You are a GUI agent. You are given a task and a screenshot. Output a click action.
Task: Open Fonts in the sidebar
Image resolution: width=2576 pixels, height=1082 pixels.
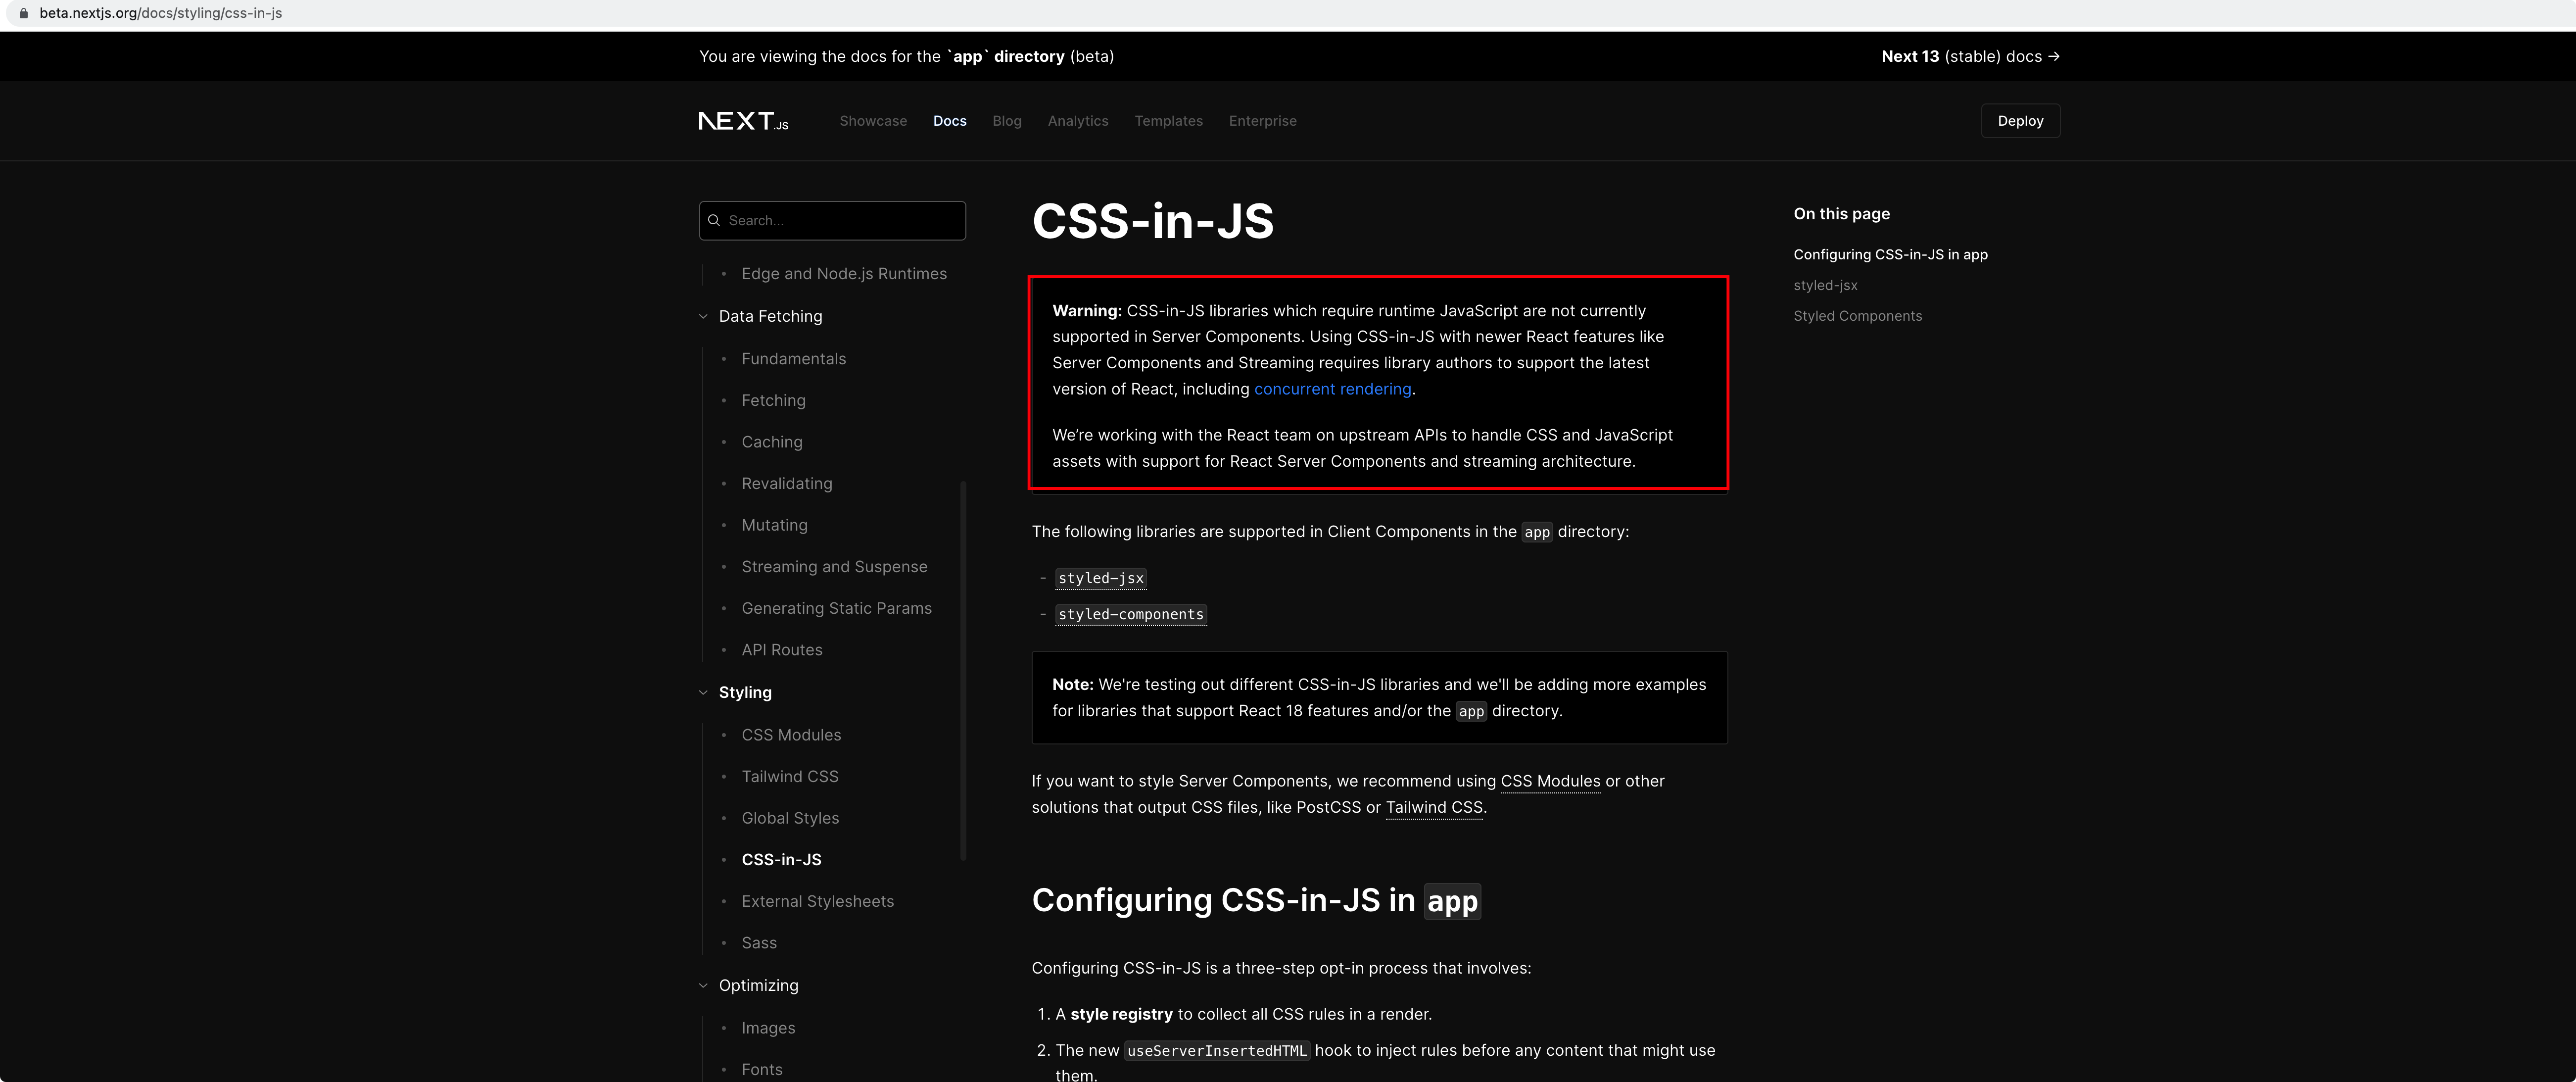762,1070
